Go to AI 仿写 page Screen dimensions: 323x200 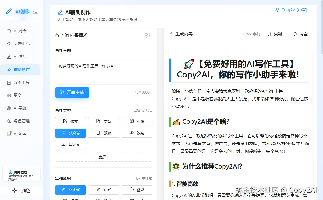[x=20, y=57]
